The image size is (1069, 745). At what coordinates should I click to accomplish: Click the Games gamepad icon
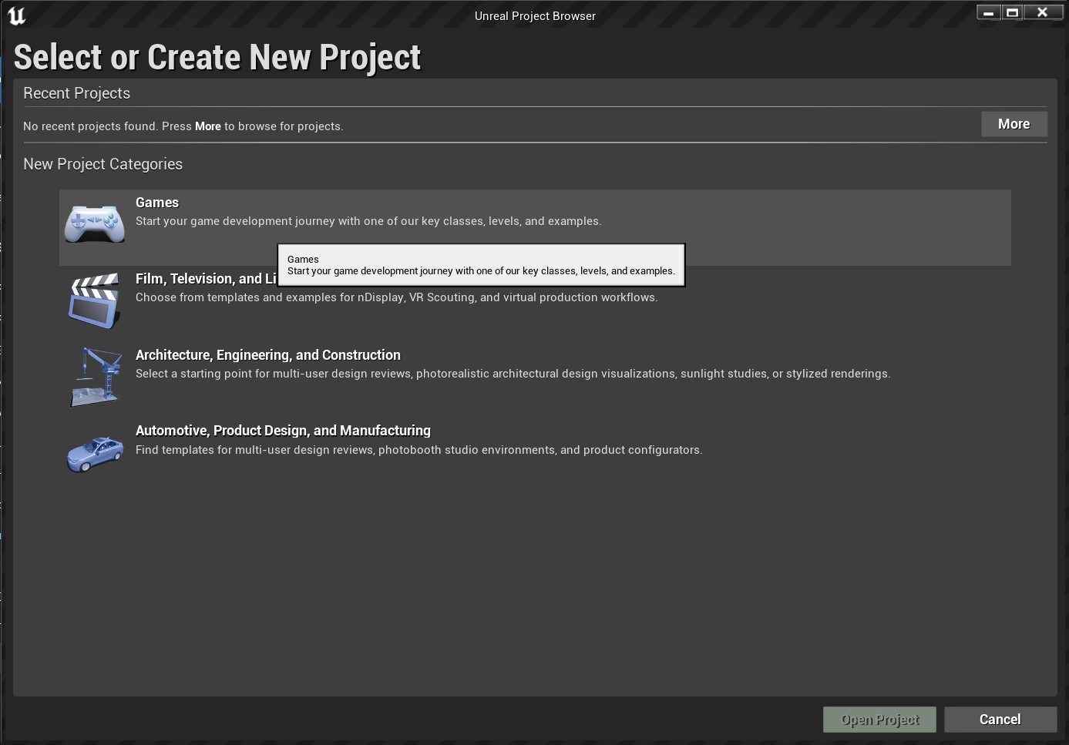(x=94, y=223)
